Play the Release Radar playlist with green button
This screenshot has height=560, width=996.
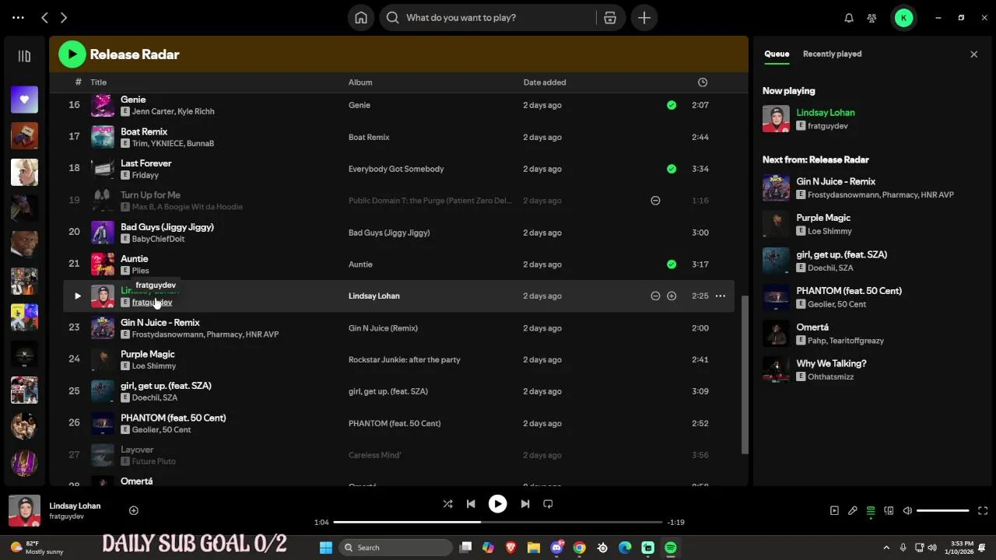(72, 54)
